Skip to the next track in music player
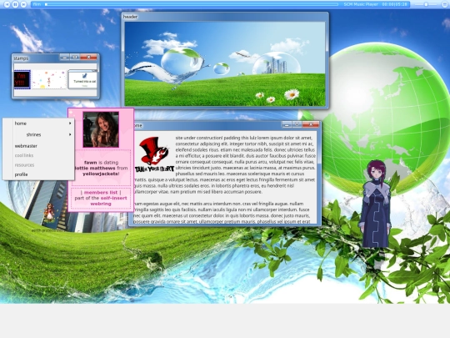 [x=24, y=4]
